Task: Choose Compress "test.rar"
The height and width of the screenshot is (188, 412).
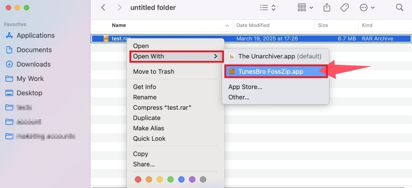Action: (162, 108)
